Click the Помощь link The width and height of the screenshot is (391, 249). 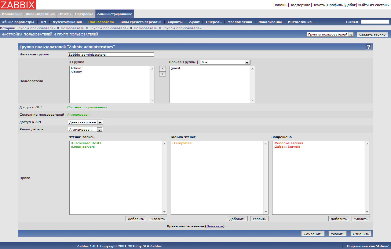click(x=280, y=5)
